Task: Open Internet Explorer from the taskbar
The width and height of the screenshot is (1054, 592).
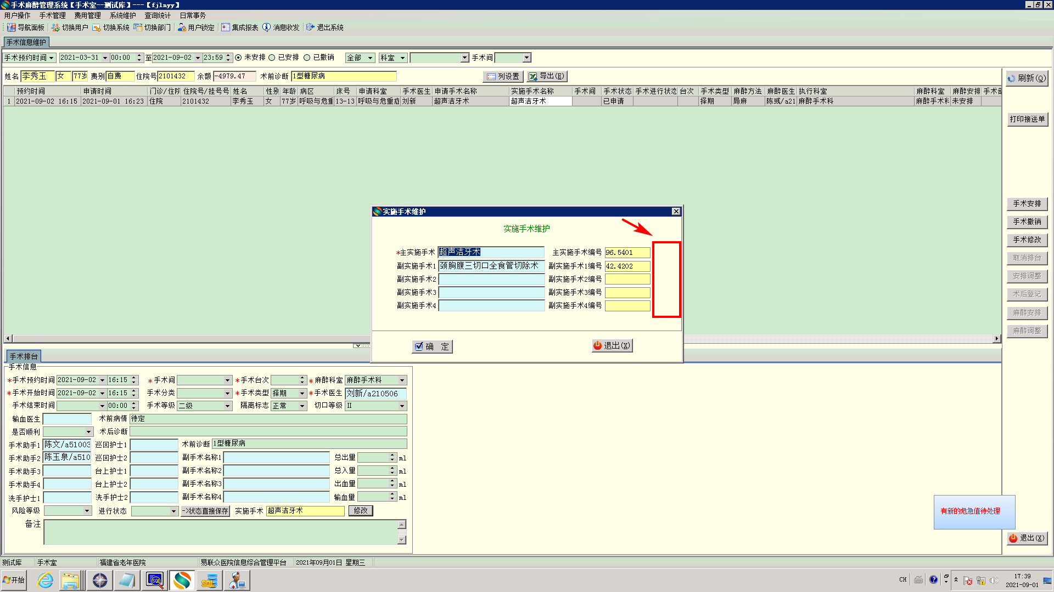Action: click(45, 580)
